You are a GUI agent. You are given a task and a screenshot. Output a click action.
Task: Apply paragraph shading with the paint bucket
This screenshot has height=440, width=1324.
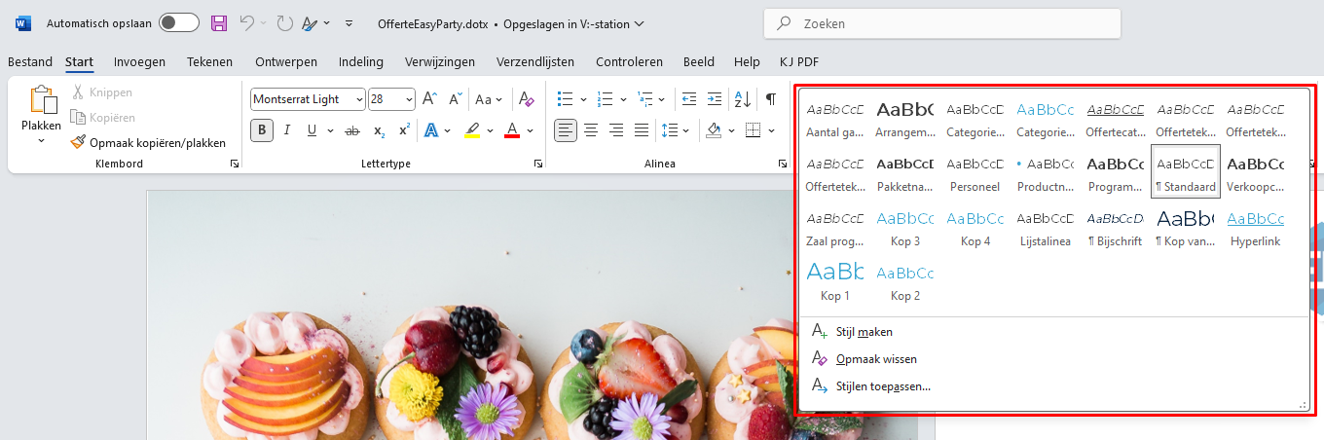[714, 130]
